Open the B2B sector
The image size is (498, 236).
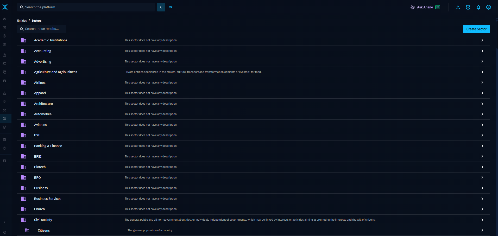tap(254, 135)
